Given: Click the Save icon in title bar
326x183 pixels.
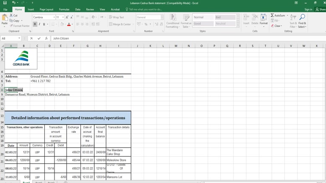Looking at the screenshot, I should tap(5, 3).
